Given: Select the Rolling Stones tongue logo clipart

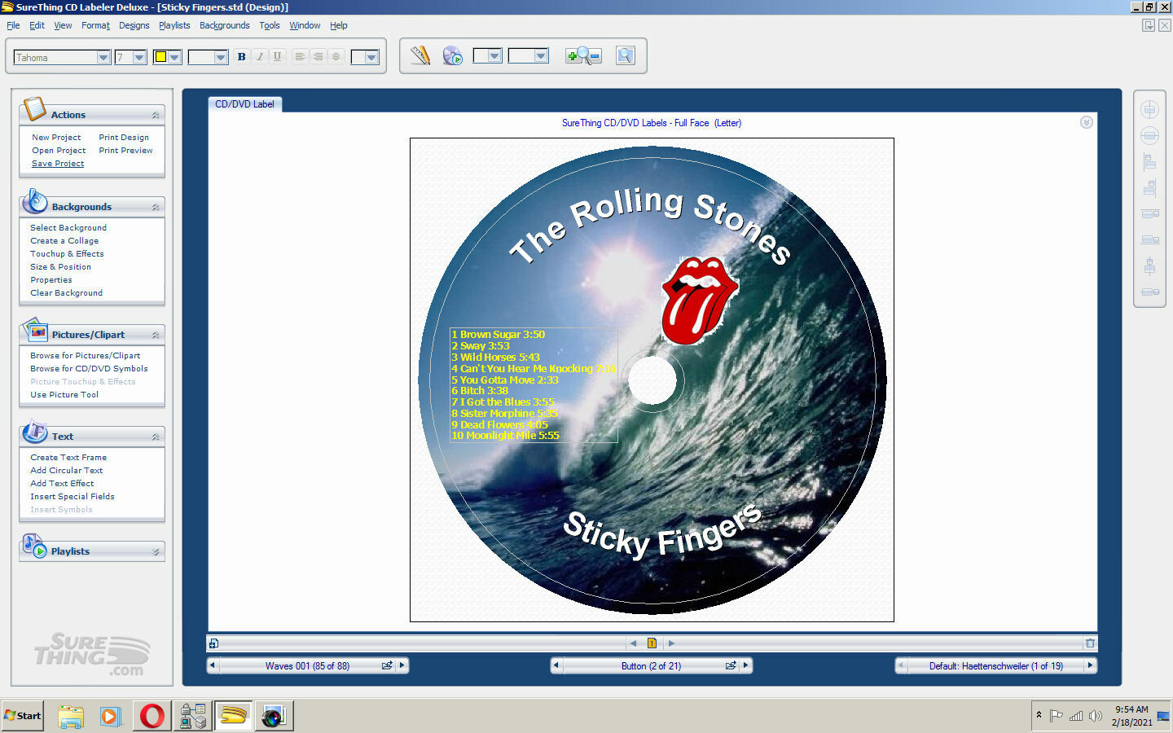Looking at the screenshot, I should (700, 301).
